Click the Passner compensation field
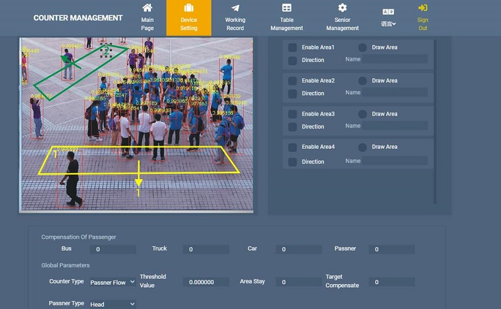Viewport: 501px width, 309px height. pyautogui.click(x=392, y=250)
